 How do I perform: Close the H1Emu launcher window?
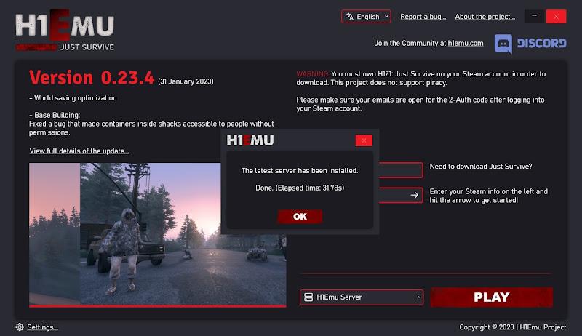(x=556, y=16)
